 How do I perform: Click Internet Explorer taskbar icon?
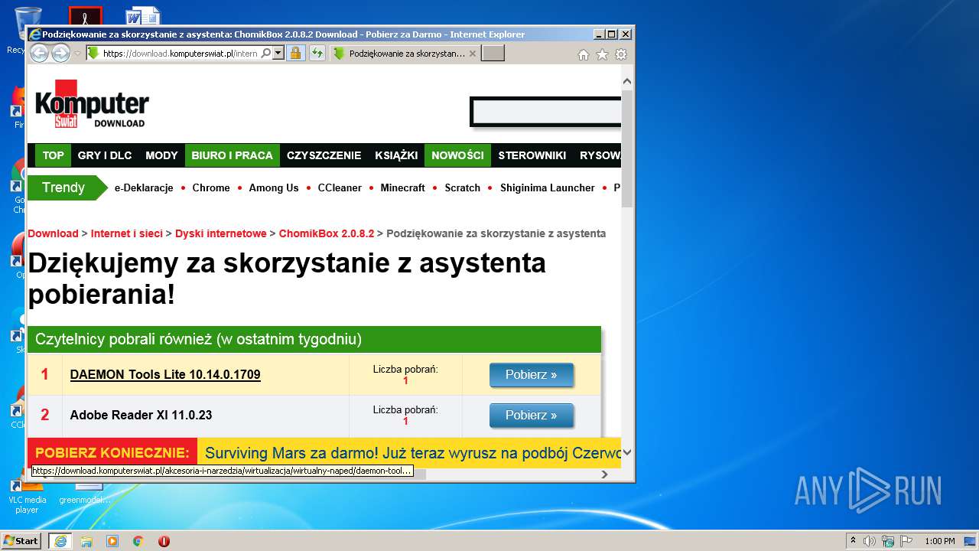[x=60, y=541]
